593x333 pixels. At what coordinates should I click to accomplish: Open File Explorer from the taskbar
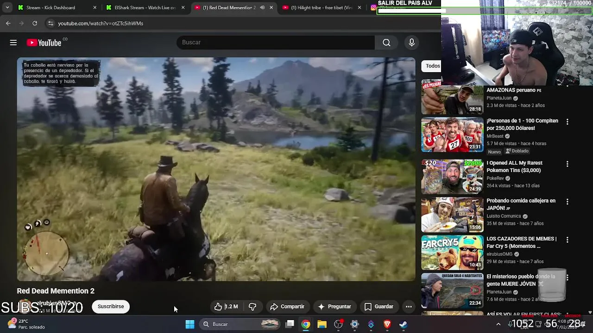(322, 324)
